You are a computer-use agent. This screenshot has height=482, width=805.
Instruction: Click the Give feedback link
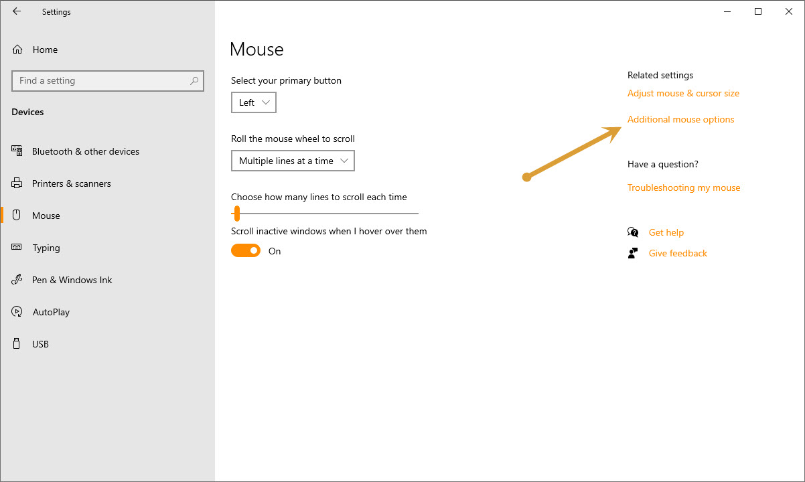[678, 253]
